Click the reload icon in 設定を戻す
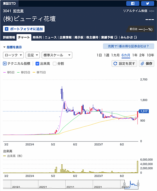The image size is (157, 191). coord(115,63)
